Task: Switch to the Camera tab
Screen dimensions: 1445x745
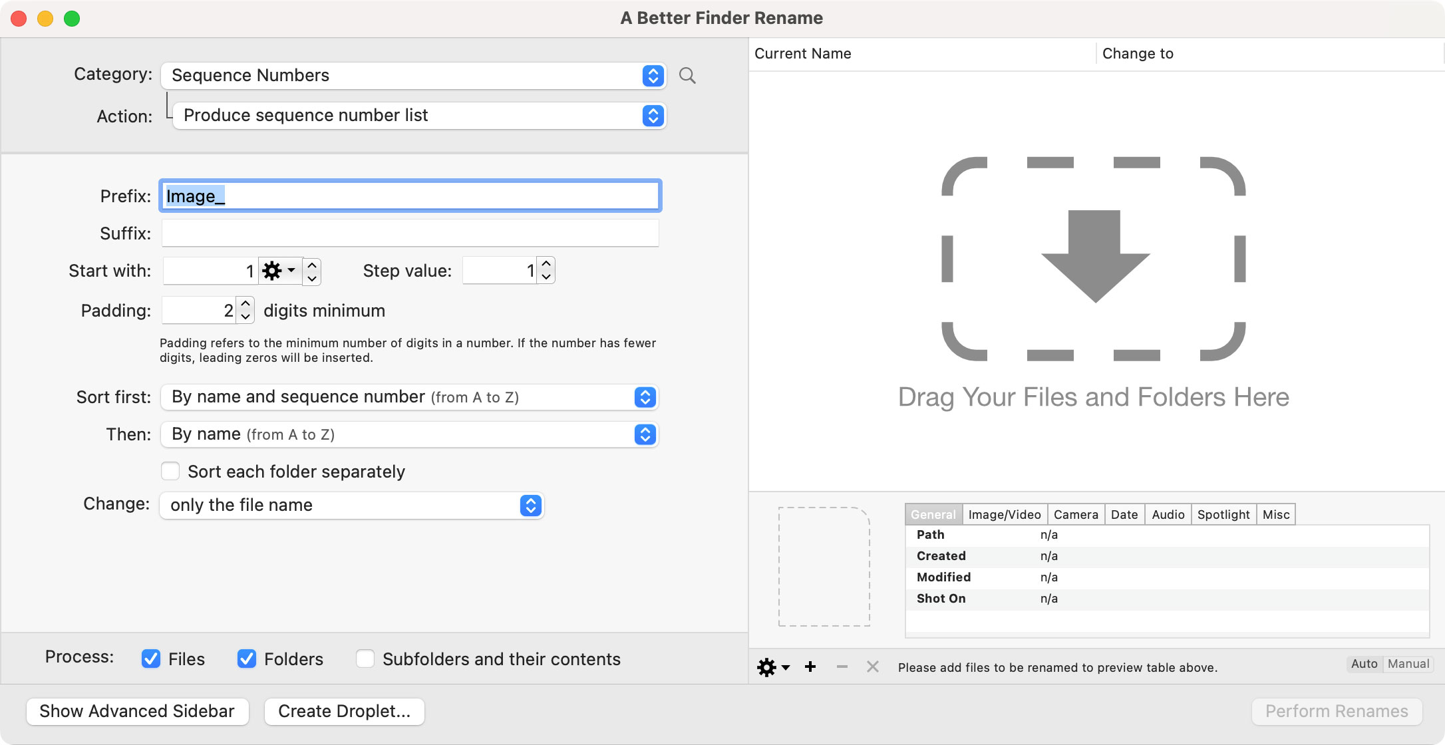Action: coord(1076,514)
